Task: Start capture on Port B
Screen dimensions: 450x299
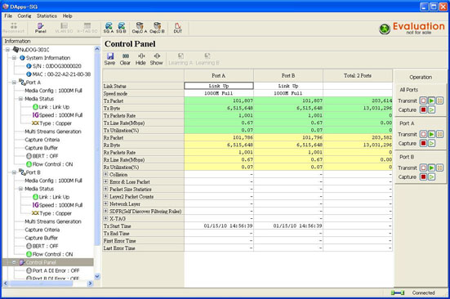Action: [432, 176]
